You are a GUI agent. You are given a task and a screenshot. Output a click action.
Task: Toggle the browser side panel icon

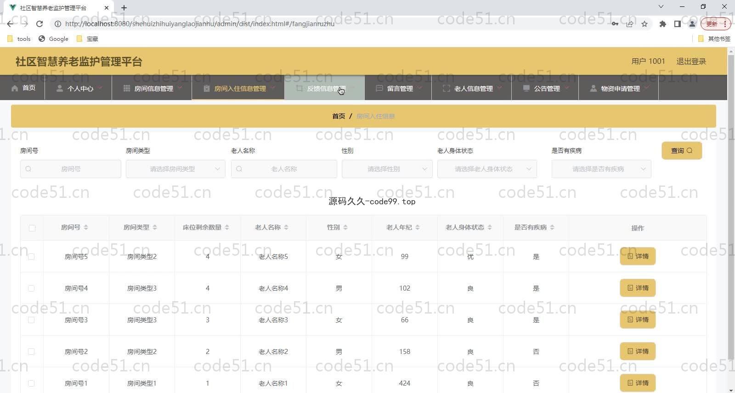point(677,24)
